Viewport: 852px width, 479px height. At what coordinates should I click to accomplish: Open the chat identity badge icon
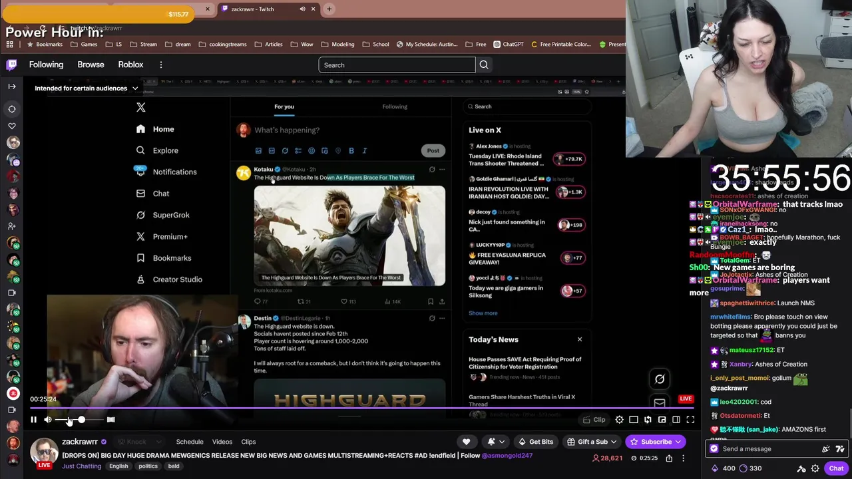pyautogui.click(x=714, y=449)
